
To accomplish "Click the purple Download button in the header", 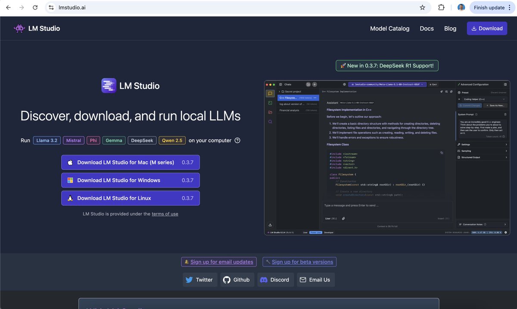I will tap(487, 28).
